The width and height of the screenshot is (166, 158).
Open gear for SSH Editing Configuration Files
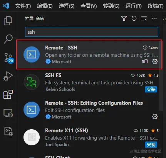[155, 117]
